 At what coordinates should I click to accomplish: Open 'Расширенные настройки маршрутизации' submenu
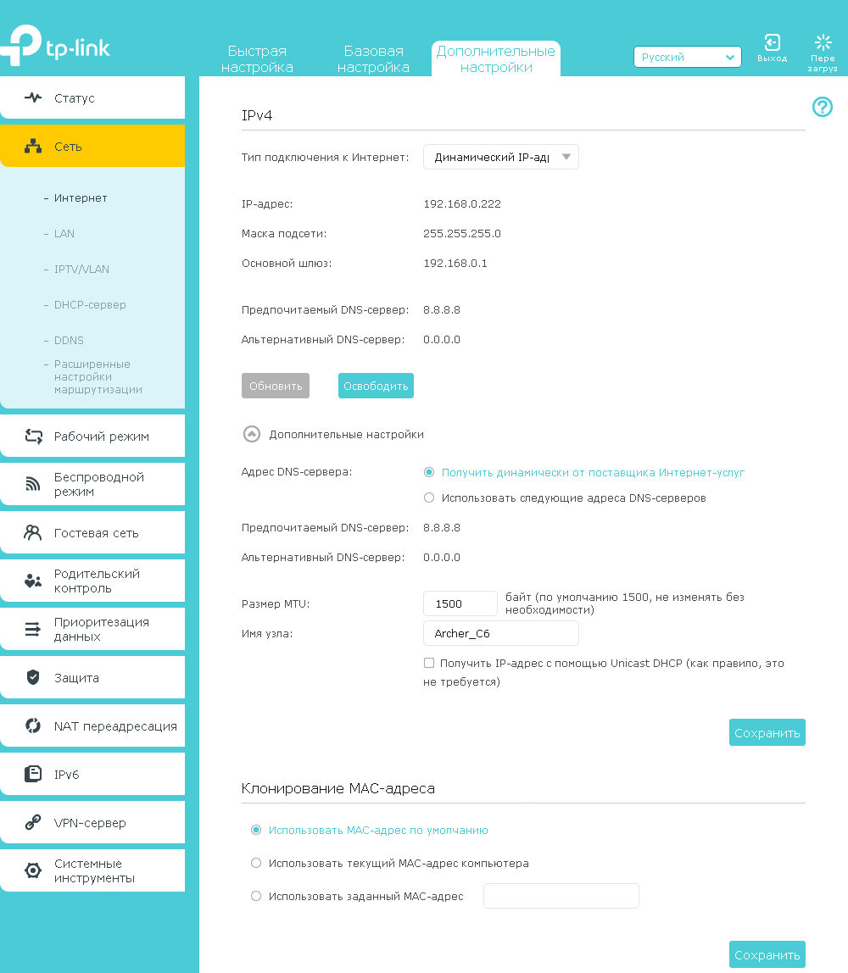coord(98,376)
